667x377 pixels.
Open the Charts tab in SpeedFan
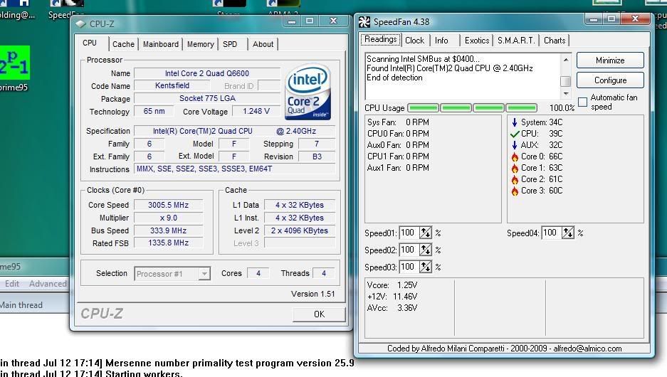[x=555, y=41]
